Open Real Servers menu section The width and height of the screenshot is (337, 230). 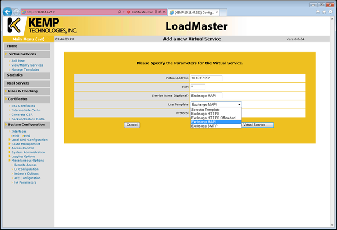coord(18,83)
